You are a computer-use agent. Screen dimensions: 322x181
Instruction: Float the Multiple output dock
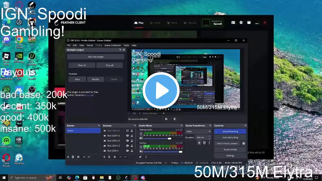click(120, 50)
